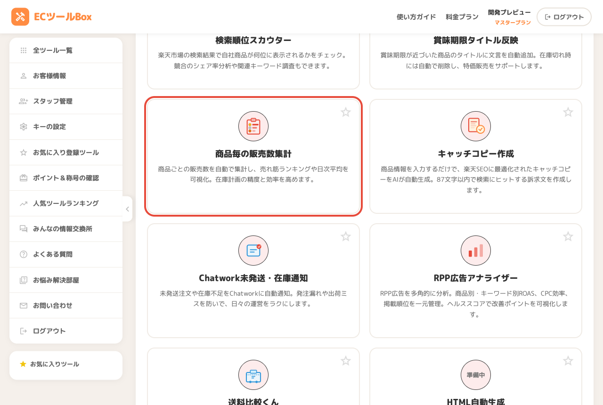Click the question mark icon beside よくある質問
This screenshot has width=603, height=405.
pos(24,254)
